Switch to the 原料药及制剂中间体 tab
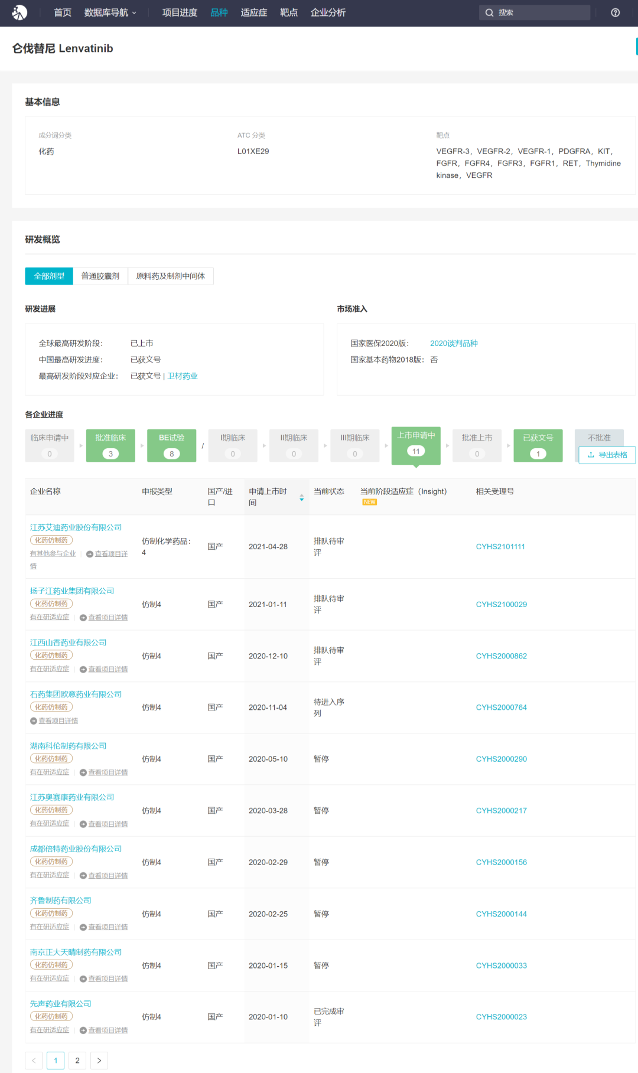 click(171, 276)
